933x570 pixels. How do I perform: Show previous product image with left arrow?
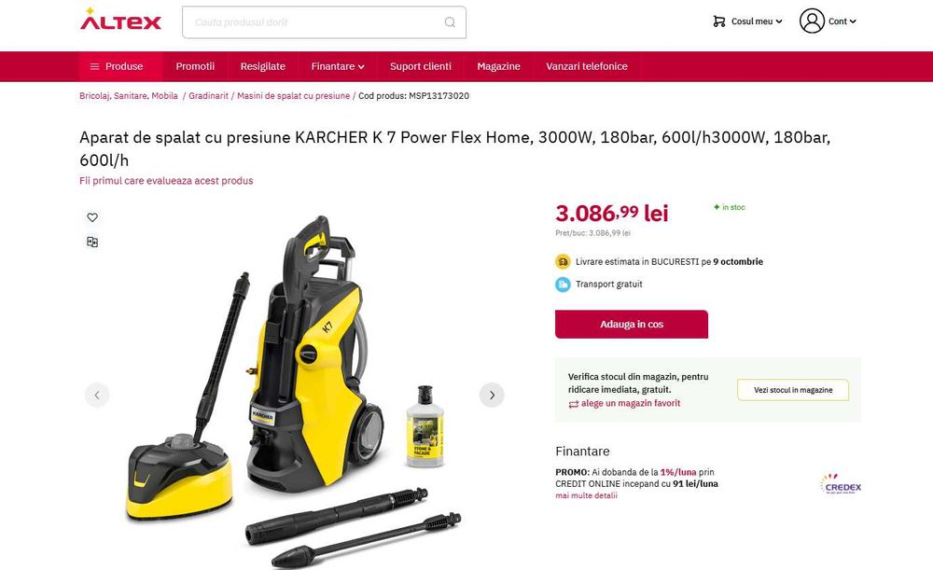(97, 395)
